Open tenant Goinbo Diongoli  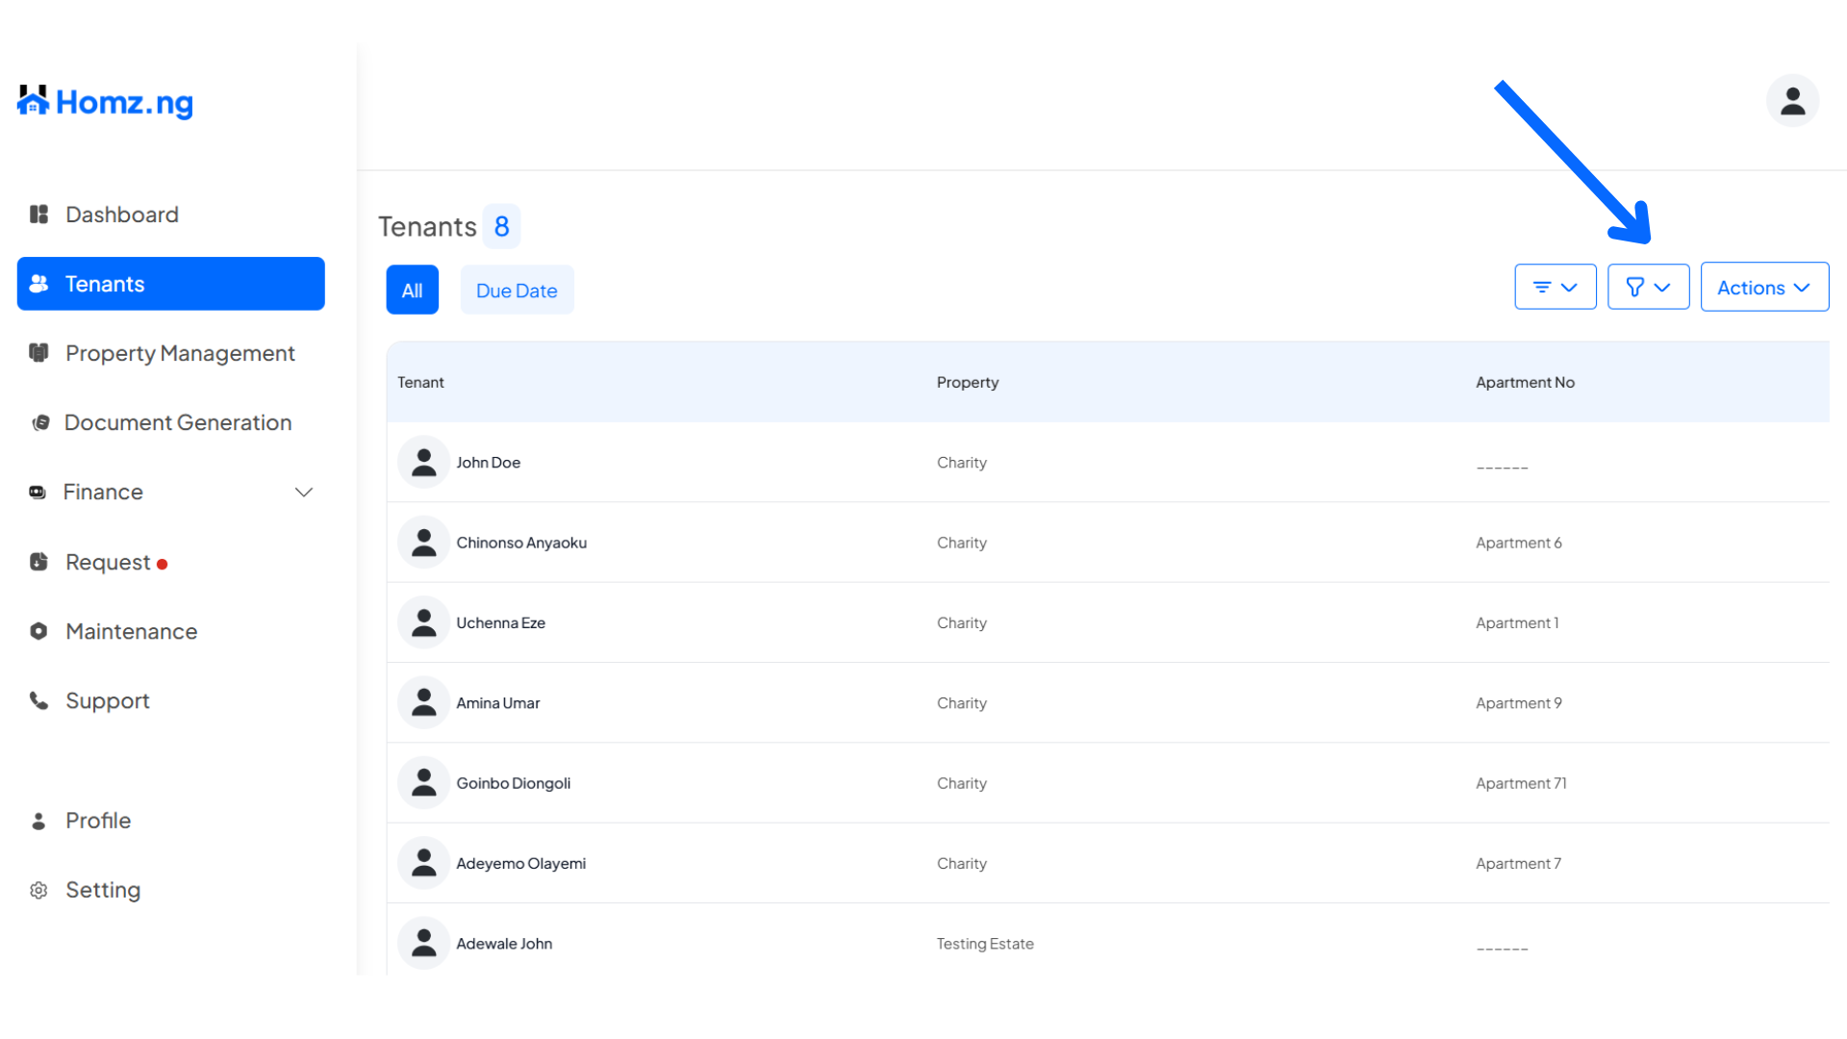pyautogui.click(x=513, y=783)
